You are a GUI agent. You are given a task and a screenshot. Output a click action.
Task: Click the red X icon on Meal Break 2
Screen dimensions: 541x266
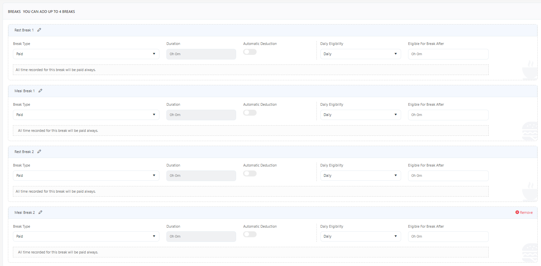point(517,212)
